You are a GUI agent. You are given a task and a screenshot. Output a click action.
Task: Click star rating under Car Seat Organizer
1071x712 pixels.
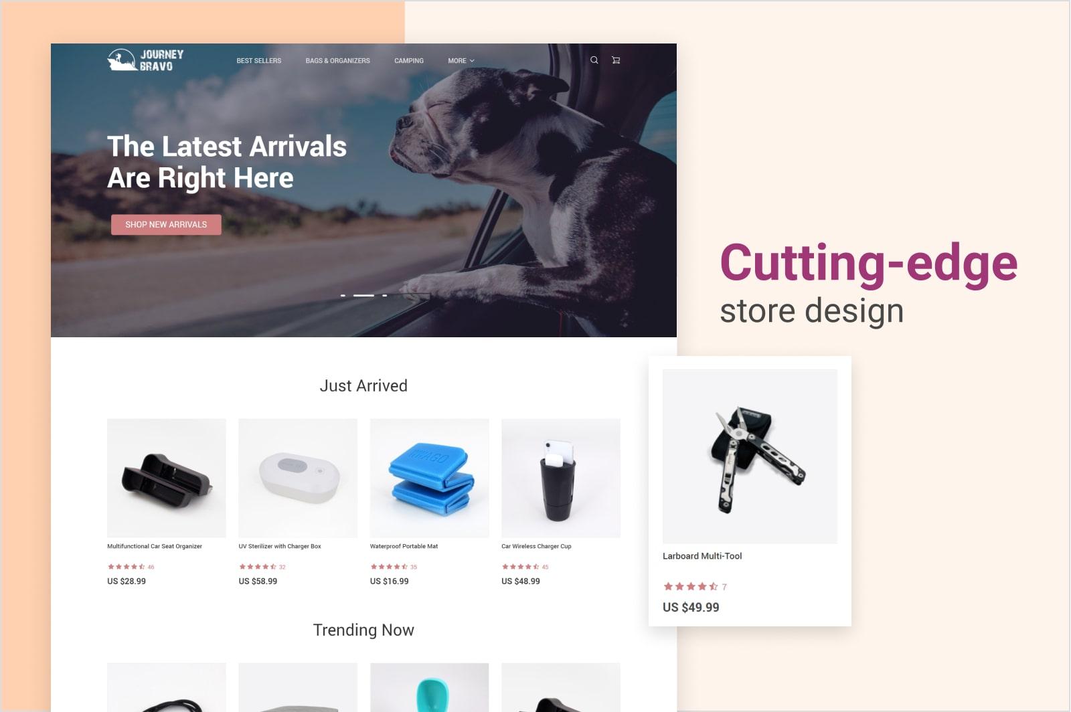point(127,567)
